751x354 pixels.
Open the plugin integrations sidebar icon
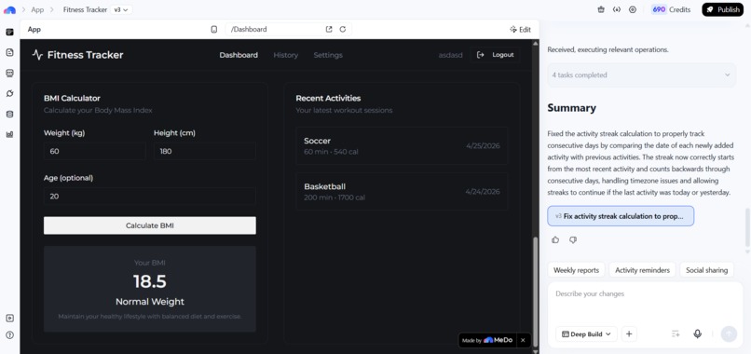pyautogui.click(x=9, y=93)
